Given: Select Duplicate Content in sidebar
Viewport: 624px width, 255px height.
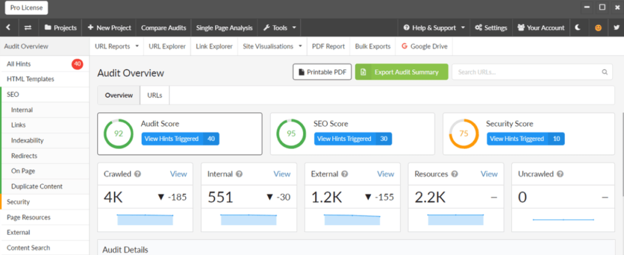Looking at the screenshot, I should point(44,186).
